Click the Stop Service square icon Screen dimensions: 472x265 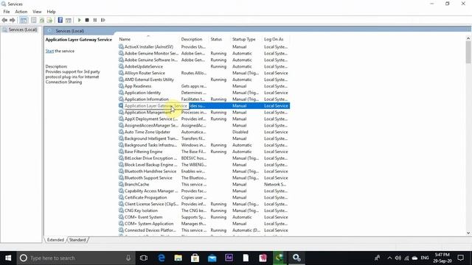click(x=87, y=20)
